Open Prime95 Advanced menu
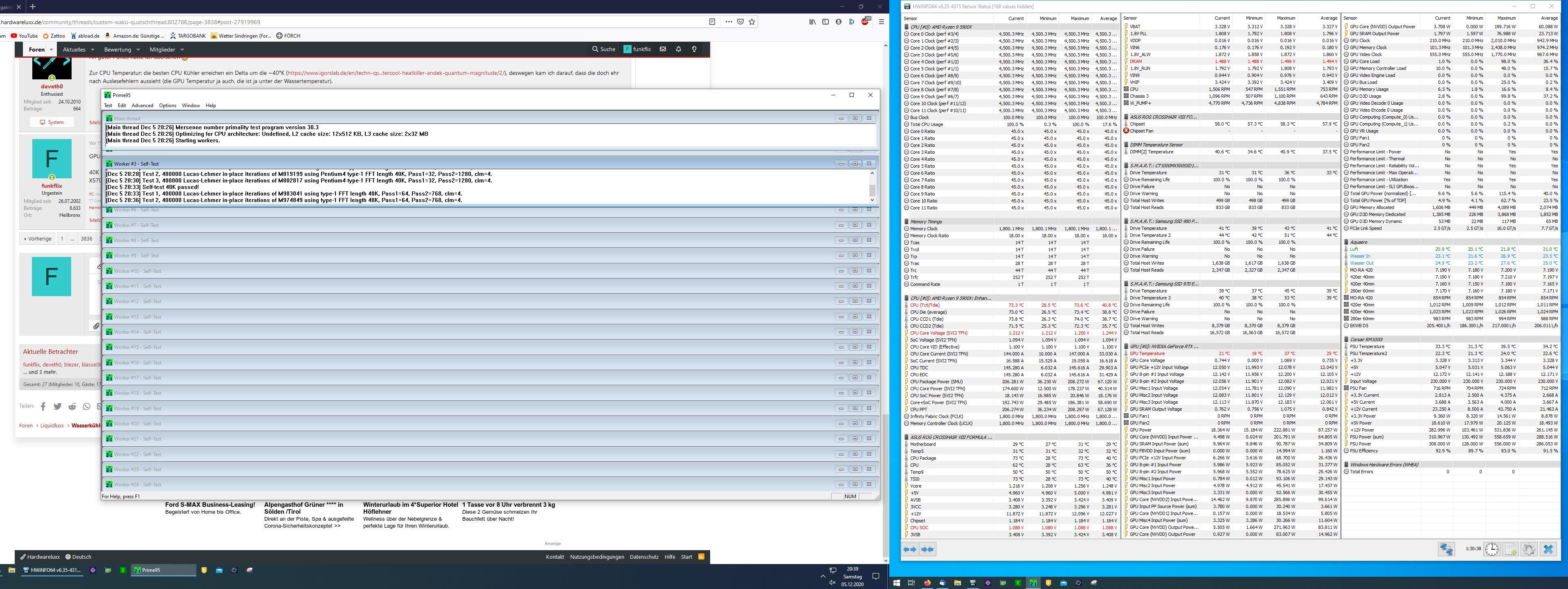 coord(142,105)
